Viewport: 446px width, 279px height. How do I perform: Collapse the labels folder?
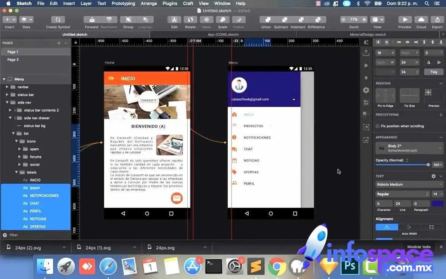pyautogui.click(x=16, y=172)
